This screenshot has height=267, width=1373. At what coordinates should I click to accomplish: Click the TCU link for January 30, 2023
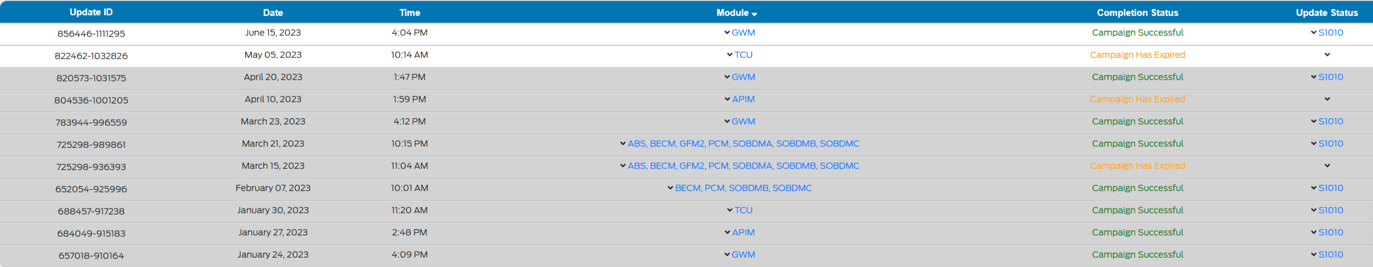[743, 210]
